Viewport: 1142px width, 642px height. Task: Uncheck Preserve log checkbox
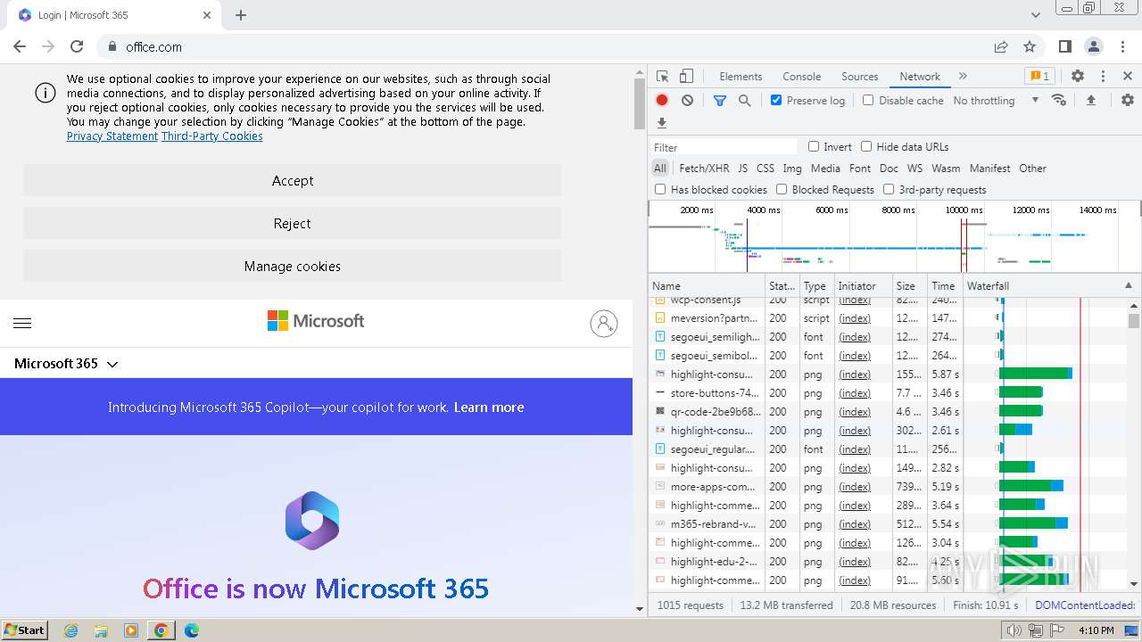tap(776, 100)
